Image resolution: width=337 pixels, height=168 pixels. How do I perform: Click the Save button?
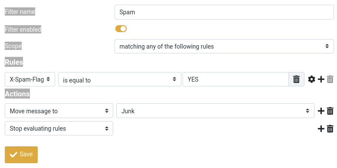pyautogui.click(x=21, y=155)
